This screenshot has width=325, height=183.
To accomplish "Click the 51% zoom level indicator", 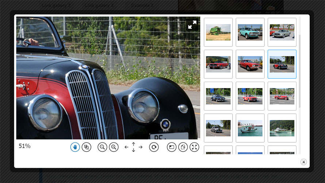I will [x=24, y=146].
